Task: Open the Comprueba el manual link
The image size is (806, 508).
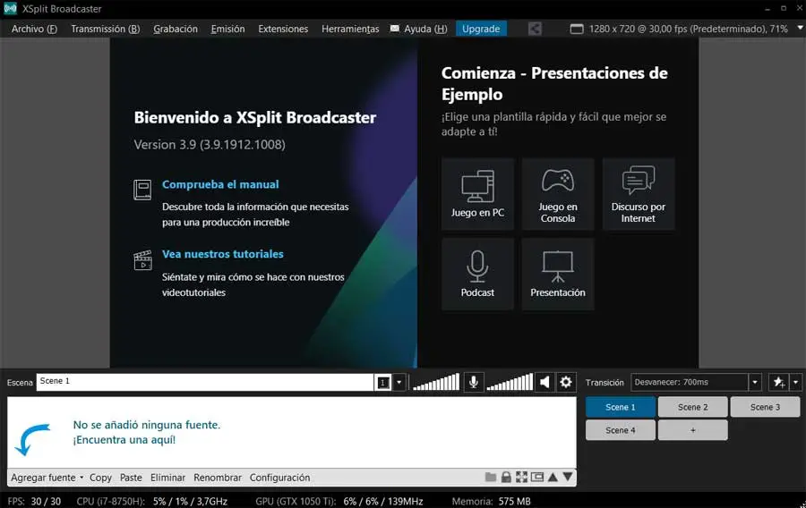Action: 220,184
